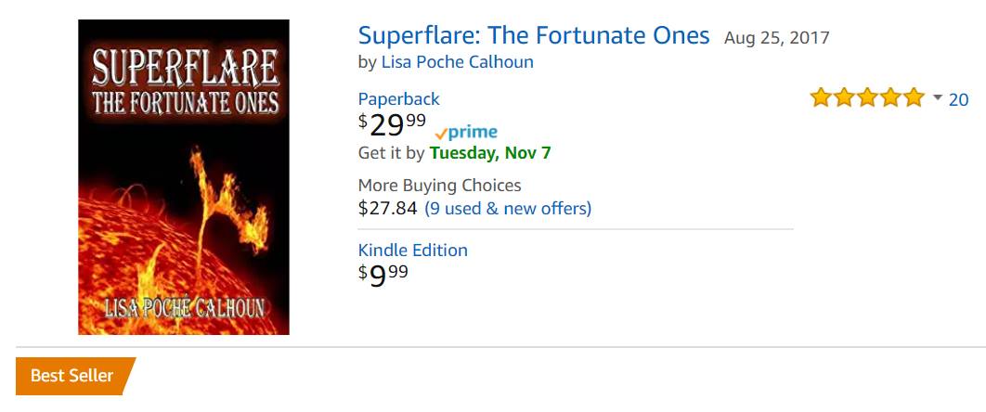
Task: Expand the ratings breakdown dropdown arrow
Action: tap(937, 97)
